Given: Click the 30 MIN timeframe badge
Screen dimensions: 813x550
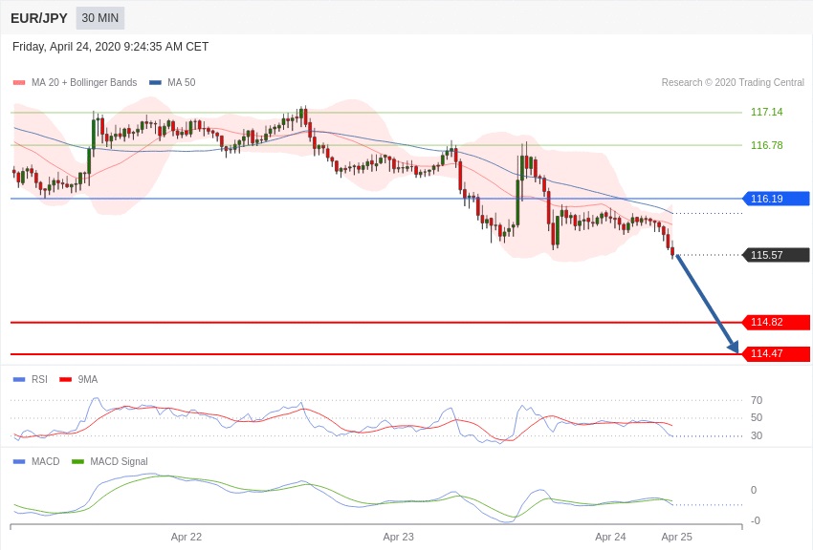Looking at the screenshot, I should point(100,18).
